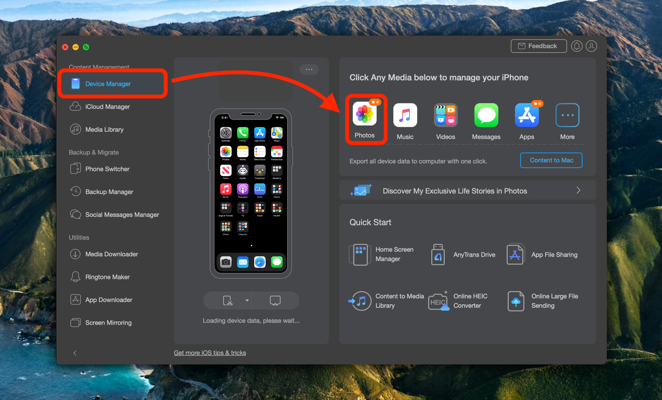Click the notification bell icon
Image resolution: width=662 pixels, height=400 pixels.
click(577, 46)
